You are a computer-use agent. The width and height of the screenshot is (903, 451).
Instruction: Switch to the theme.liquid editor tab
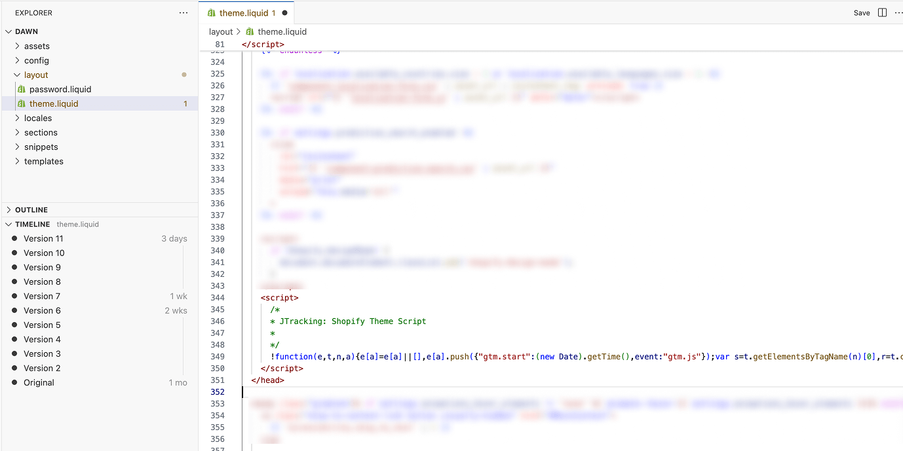tap(244, 12)
